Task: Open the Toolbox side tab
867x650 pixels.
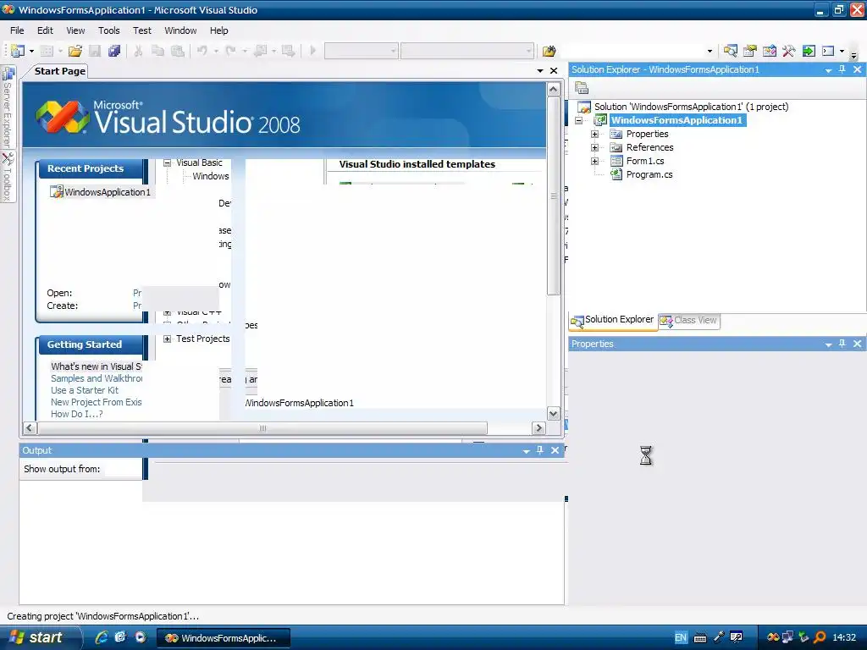Action: [x=8, y=177]
